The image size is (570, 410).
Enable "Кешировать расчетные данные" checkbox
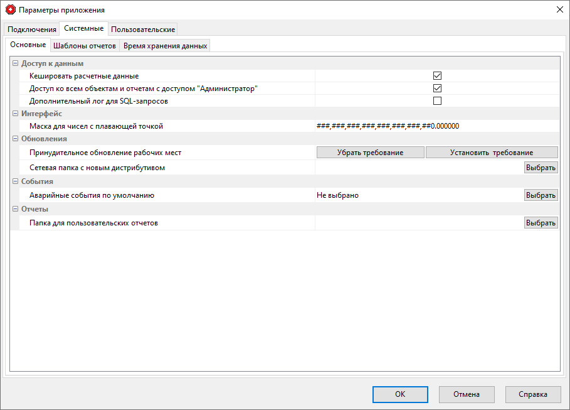pyautogui.click(x=437, y=76)
